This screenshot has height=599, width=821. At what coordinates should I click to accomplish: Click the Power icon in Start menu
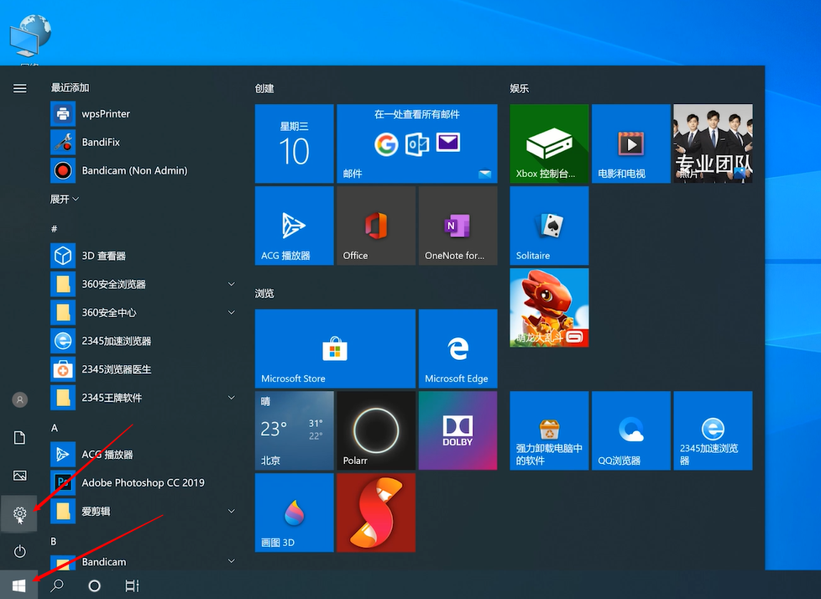click(x=20, y=551)
